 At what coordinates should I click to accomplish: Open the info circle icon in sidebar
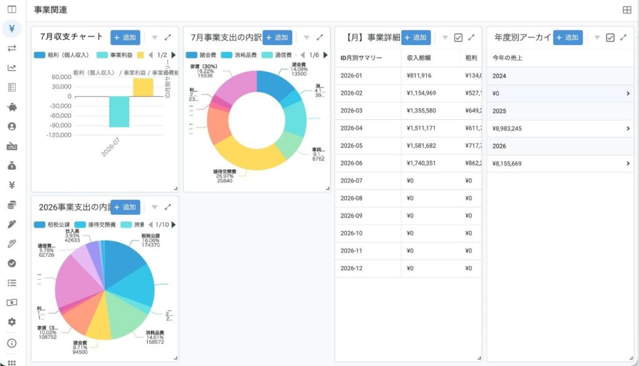pyautogui.click(x=12, y=343)
